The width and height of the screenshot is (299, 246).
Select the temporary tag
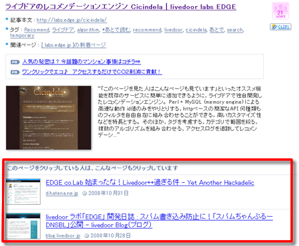pyautogui.click(x=22, y=35)
